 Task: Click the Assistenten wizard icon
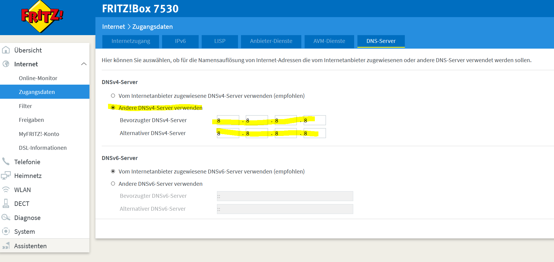click(6, 246)
